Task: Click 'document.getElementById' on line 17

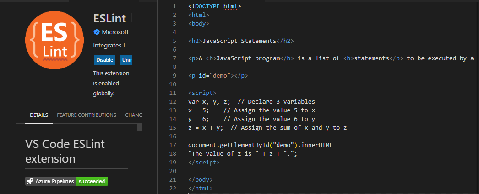Action: point(229,145)
